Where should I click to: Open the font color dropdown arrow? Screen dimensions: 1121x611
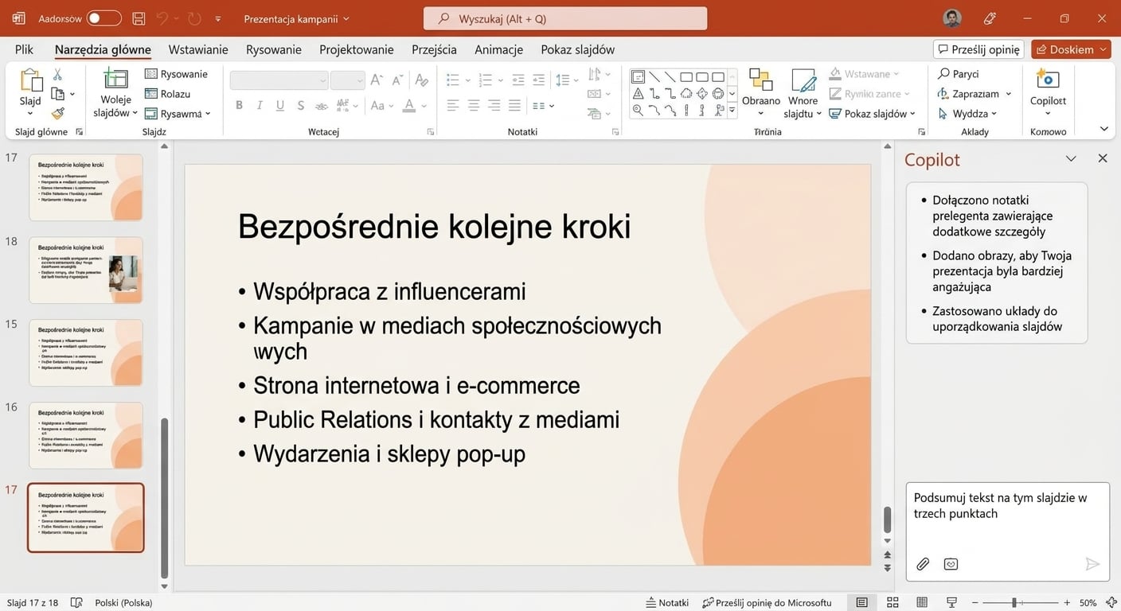coord(424,105)
